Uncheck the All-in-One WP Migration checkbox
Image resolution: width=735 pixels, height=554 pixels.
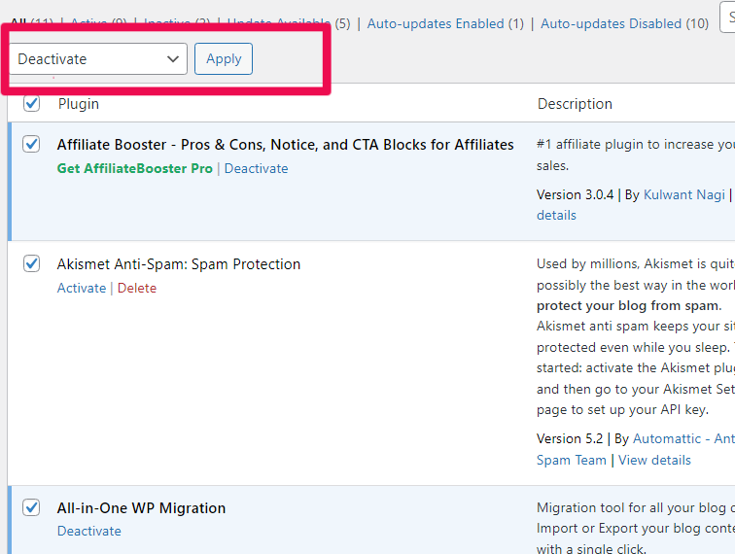tap(31, 507)
